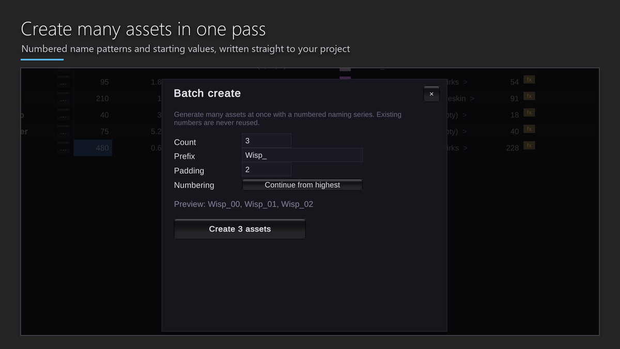Click the fx badge beside value 228

click(x=529, y=146)
